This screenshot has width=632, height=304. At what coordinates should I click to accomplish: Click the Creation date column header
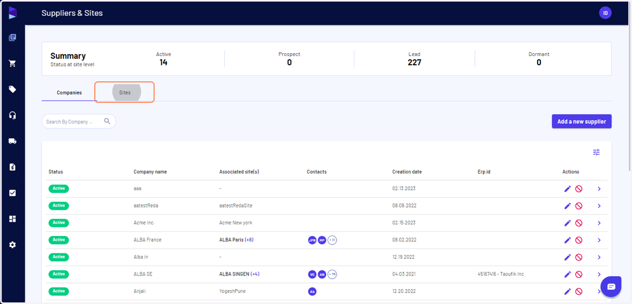[407, 172]
